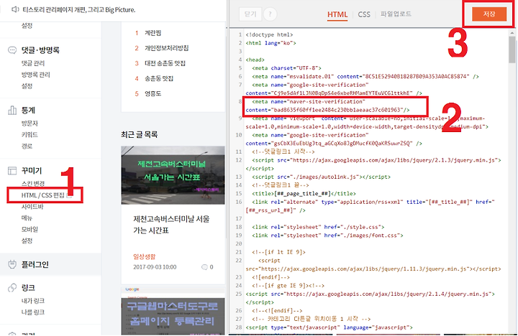Click the announcement speaker icon
518x336 pixels.
15,9
